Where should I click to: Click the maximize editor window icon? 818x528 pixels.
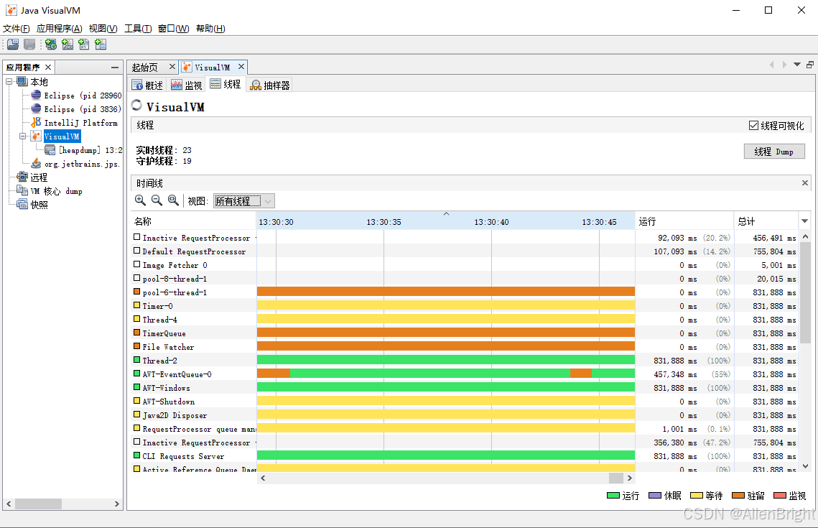click(809, 65)
